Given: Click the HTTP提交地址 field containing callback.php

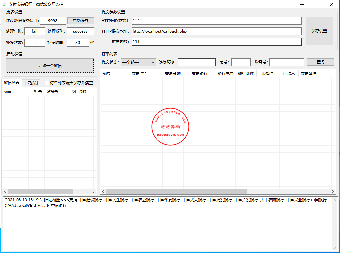Looking at the screenshot, I should [216, 31].
